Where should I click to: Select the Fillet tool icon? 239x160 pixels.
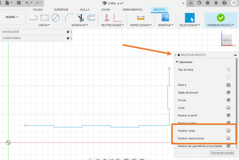[69, 18]
